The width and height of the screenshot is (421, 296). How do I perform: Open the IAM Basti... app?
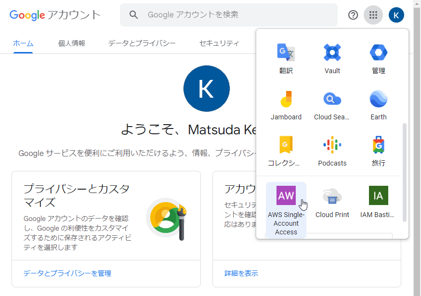click(x=378, y=203)
